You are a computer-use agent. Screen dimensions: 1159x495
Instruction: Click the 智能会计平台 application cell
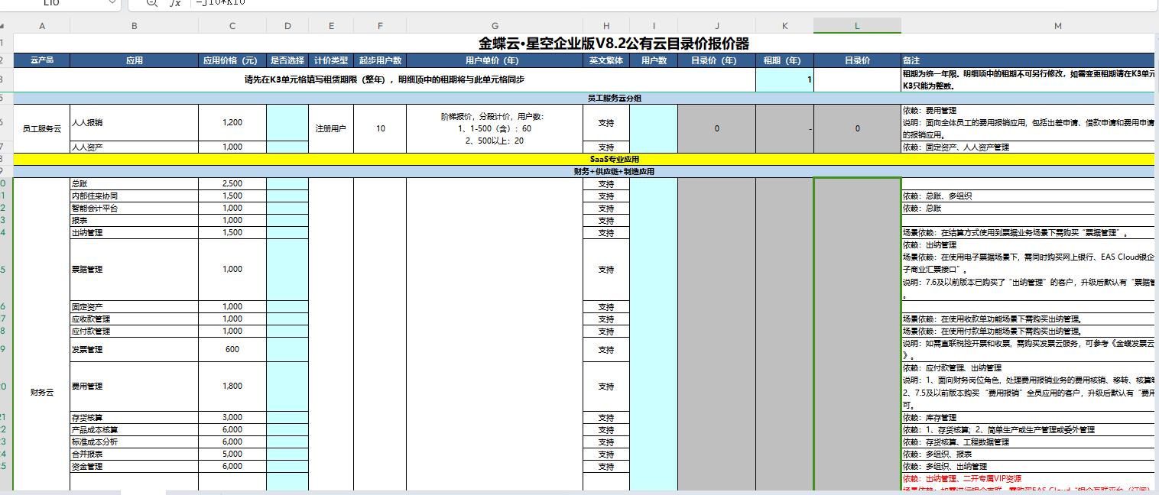point(134,209)
